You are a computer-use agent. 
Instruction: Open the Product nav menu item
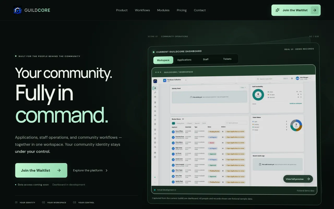point(122,10)
